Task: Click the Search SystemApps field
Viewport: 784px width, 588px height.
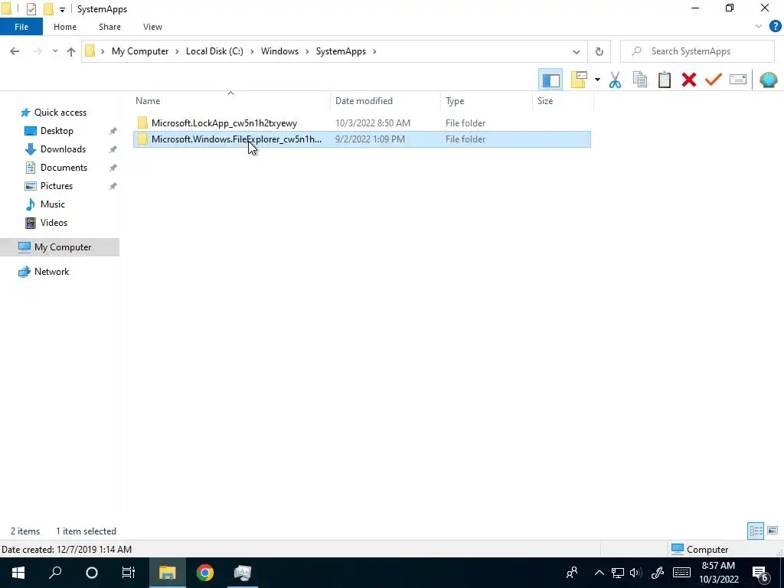Action: tap(697, 51)
